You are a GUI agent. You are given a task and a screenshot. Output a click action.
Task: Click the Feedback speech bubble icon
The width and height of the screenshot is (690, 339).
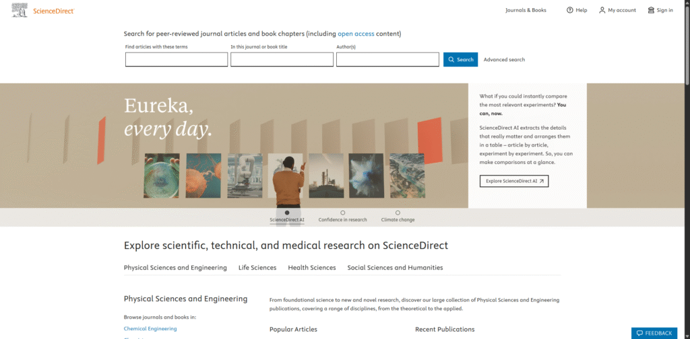(639, 333)
